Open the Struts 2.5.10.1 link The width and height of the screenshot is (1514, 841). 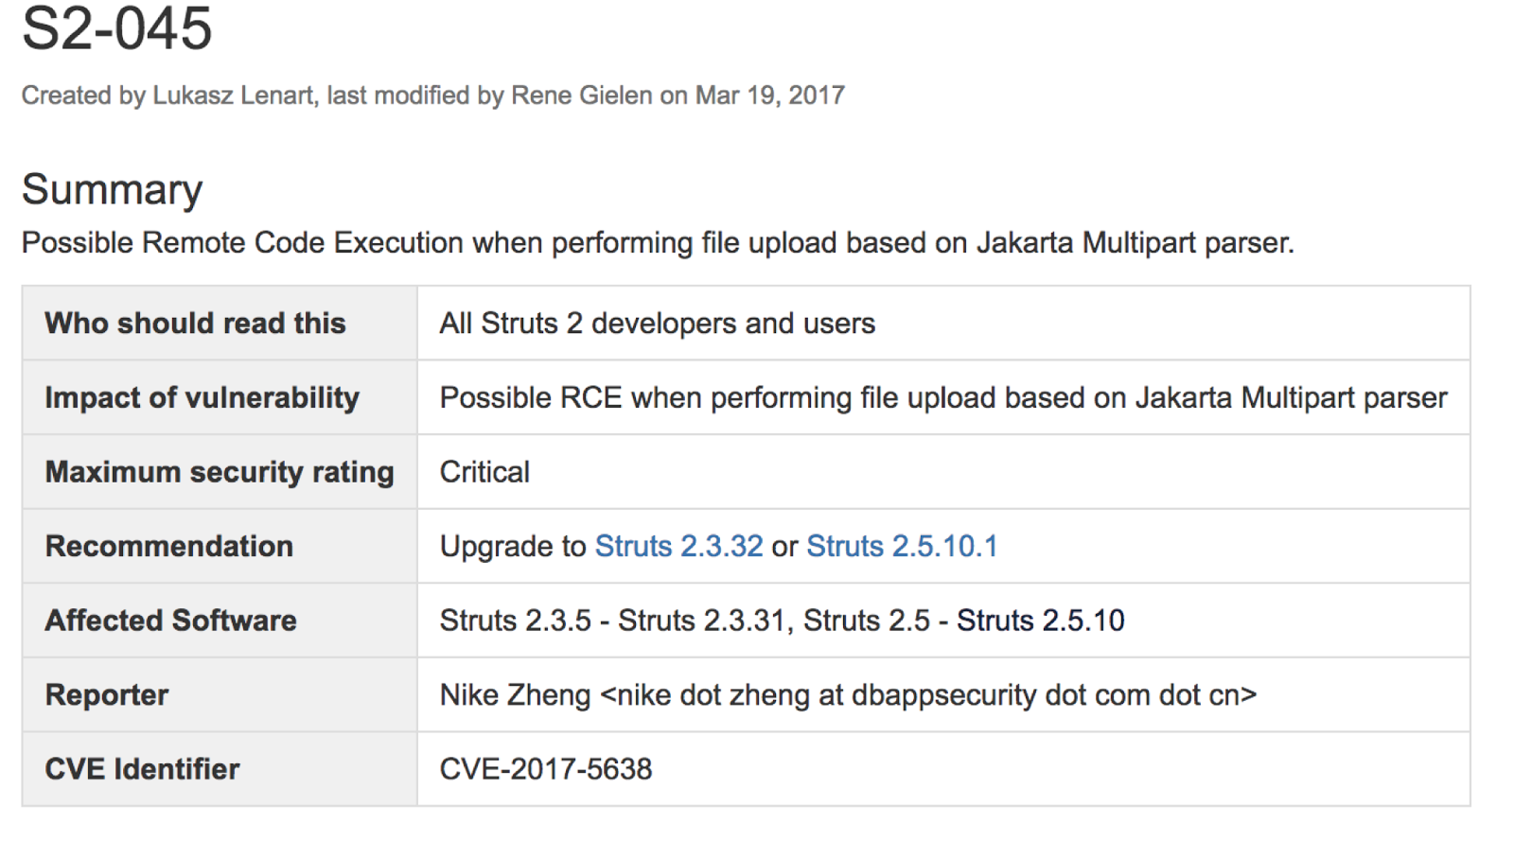(x=901, y=546)
